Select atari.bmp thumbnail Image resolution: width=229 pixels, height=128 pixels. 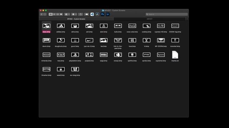point(104,26)
